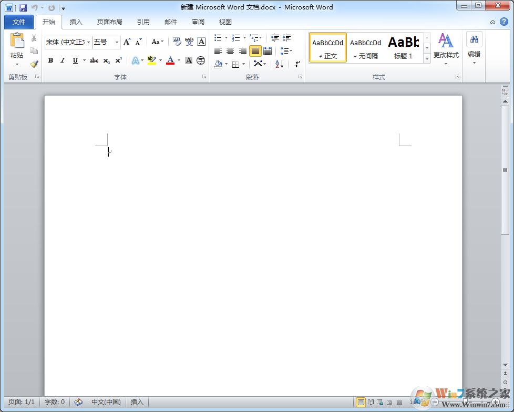The width and height of the screenshot is (514, 412).
Task: Click the 字数 word count status item
Action: (x=55, y=402)
